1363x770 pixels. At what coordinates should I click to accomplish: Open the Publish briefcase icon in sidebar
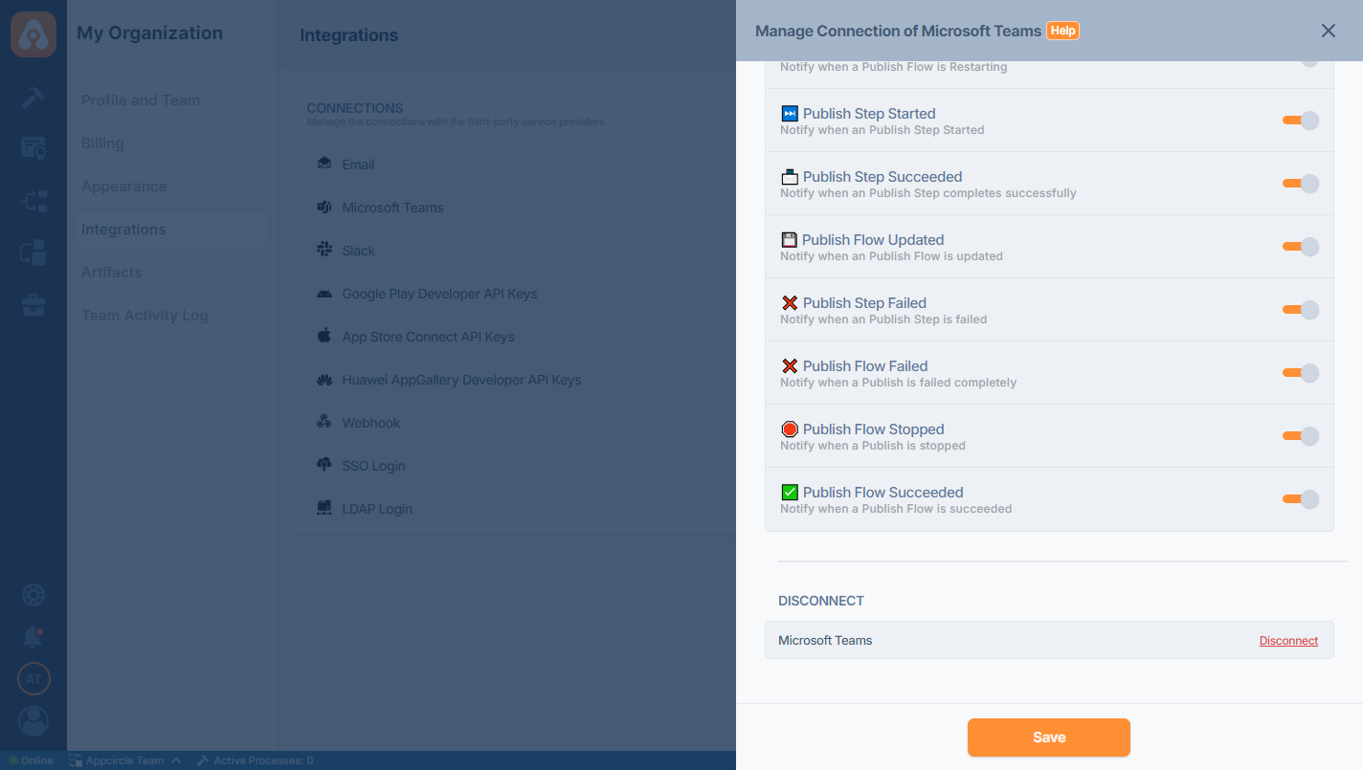click(34, 305)
